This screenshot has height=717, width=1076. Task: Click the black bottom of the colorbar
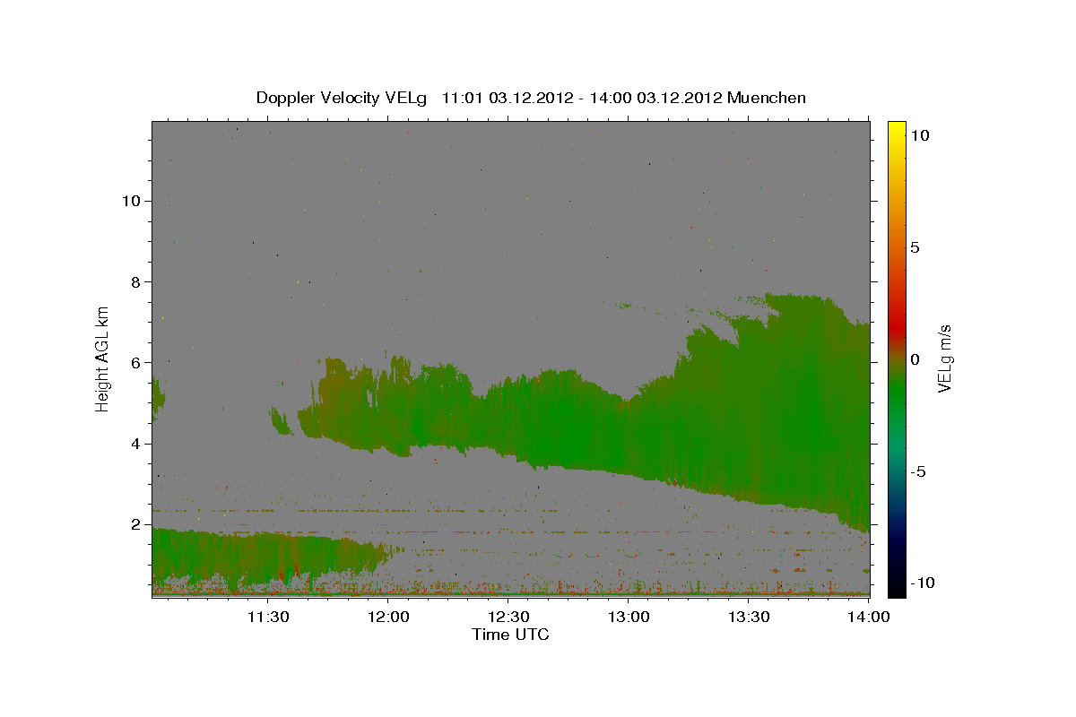(896, 590)
